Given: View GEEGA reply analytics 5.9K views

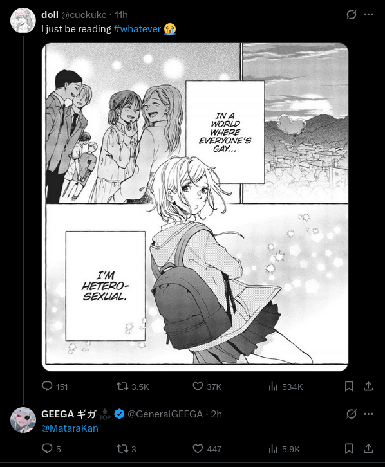Looking at the screenshot, I should (273, 449).
